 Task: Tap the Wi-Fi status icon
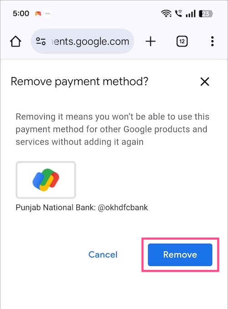166,14
